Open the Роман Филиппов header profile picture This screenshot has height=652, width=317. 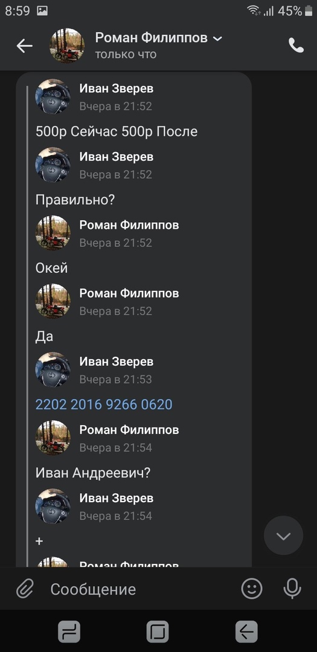click(67, 46)
